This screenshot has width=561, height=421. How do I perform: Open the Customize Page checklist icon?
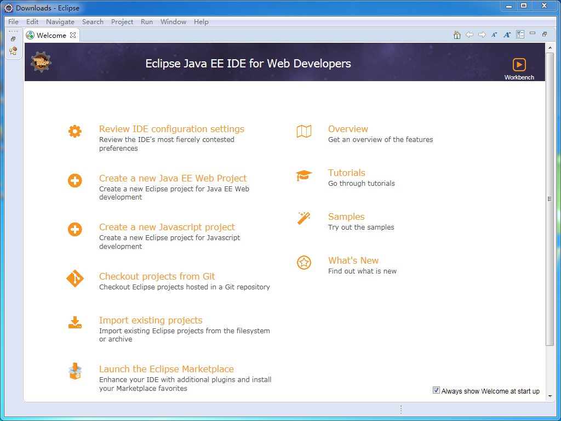(520, 35)
